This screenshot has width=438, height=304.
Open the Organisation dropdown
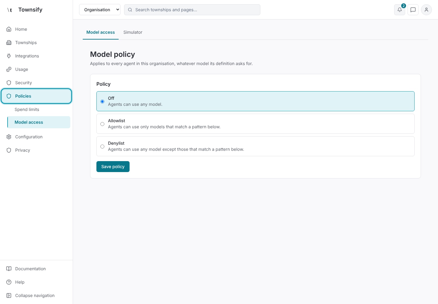100,10
